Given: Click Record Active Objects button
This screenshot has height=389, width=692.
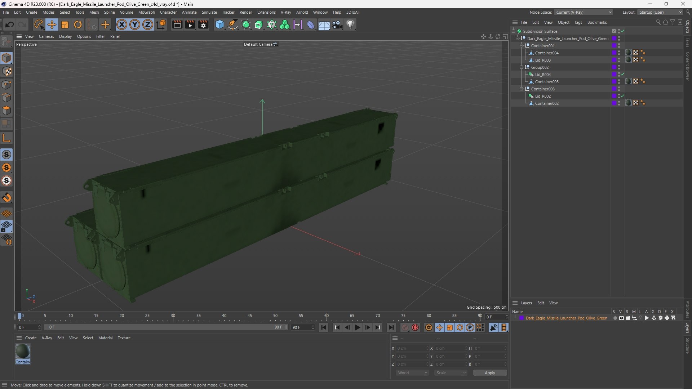Looking at the screenshot, I should [x=405, y=327].
